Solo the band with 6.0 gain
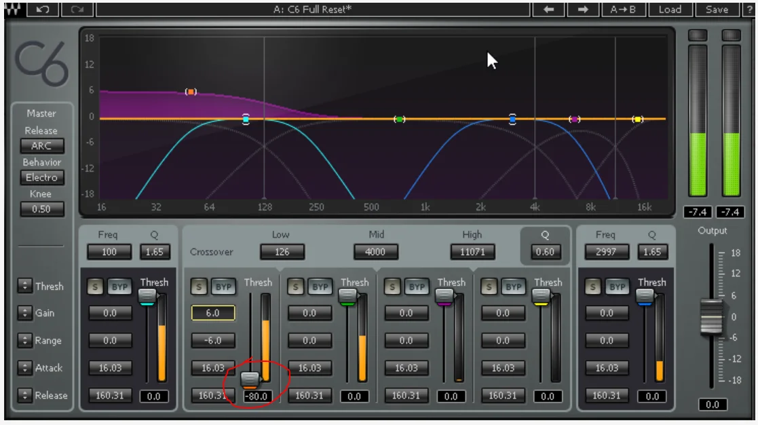 point(199,287)
